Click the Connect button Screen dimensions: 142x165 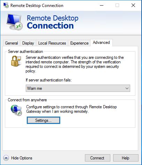click(x=97, y=158)
